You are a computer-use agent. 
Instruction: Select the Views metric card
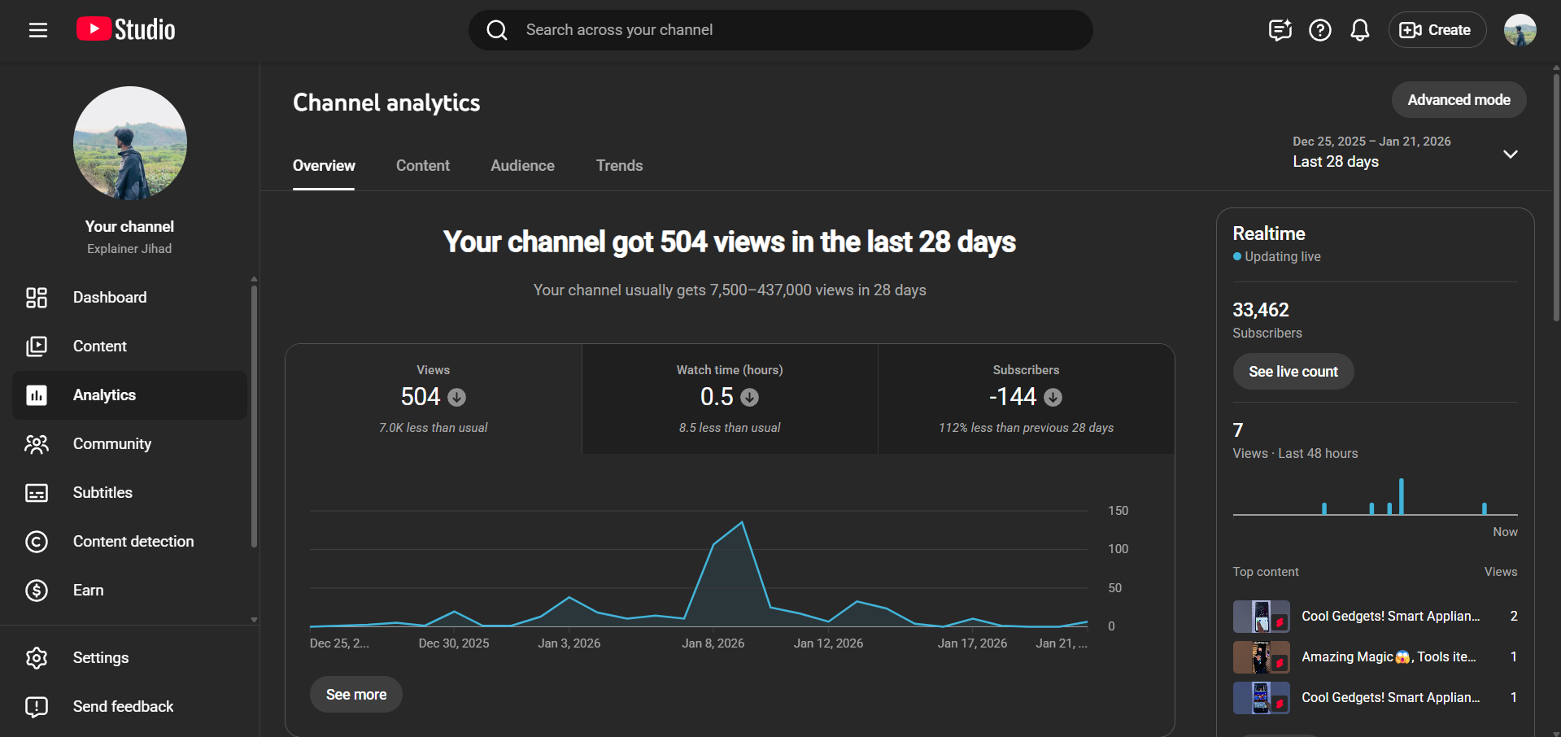(434, 399)
